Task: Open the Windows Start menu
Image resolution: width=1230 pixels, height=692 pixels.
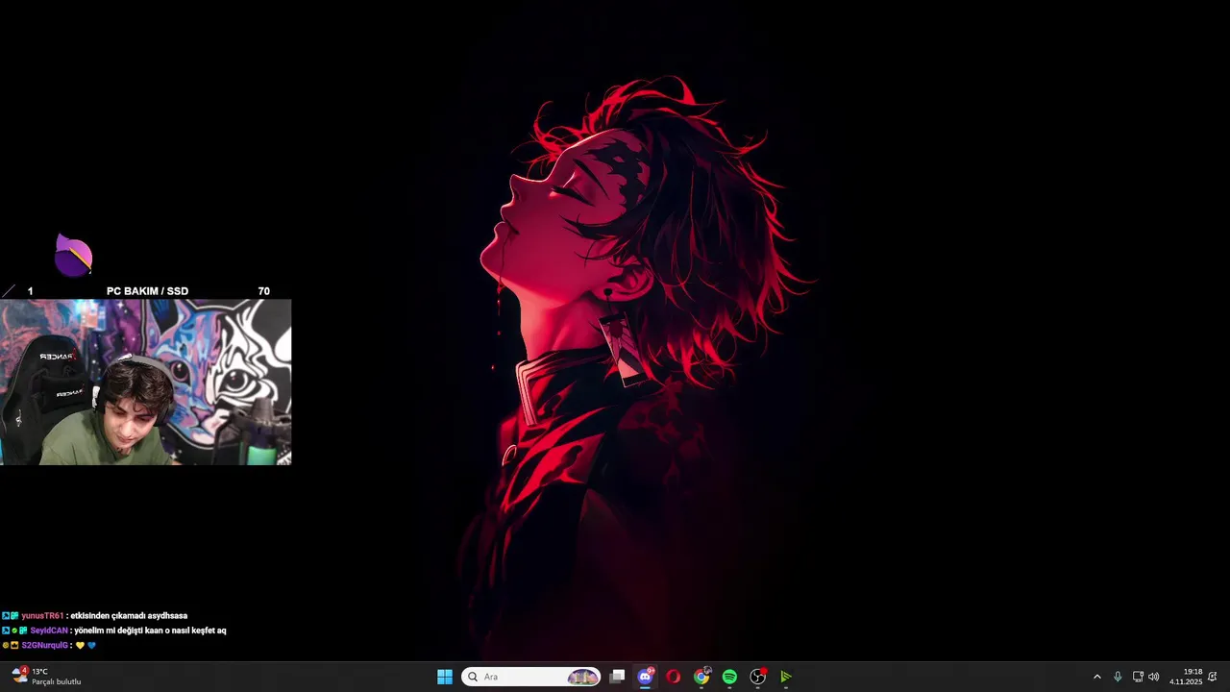Action: pos(445,677)
